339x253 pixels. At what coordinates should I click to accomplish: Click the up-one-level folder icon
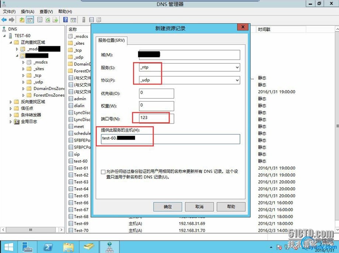(22, 20)
